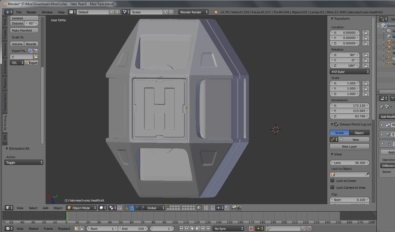This screenshot has width=395, height=232.
Task: Enable Lock Camera to View checkbox
Action: (x=332, y=187)
